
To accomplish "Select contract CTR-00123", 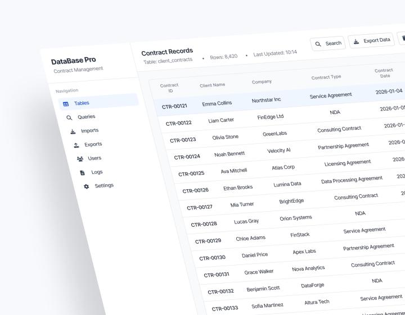I will [183, 140].
